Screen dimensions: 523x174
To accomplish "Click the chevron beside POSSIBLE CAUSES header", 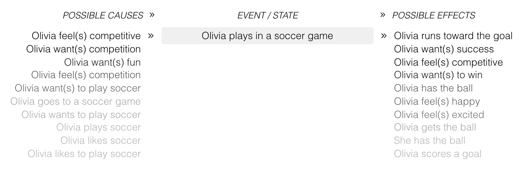I will point(151,15).
